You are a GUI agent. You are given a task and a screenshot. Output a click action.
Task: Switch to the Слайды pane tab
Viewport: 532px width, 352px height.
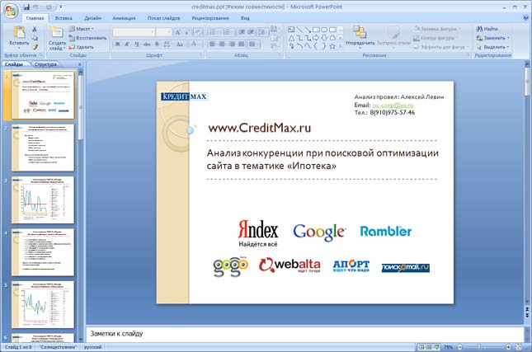coord(14,64)
